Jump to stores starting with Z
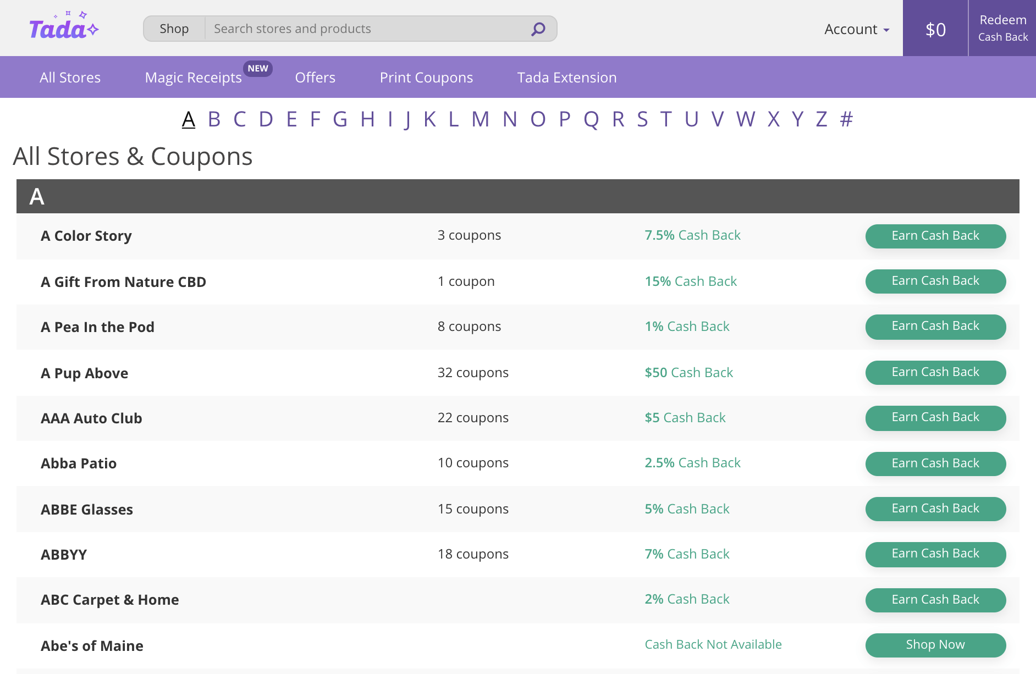Screen dimensions: 1036x674 [822, 119]
